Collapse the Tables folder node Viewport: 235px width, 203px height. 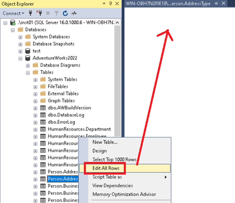28,72
